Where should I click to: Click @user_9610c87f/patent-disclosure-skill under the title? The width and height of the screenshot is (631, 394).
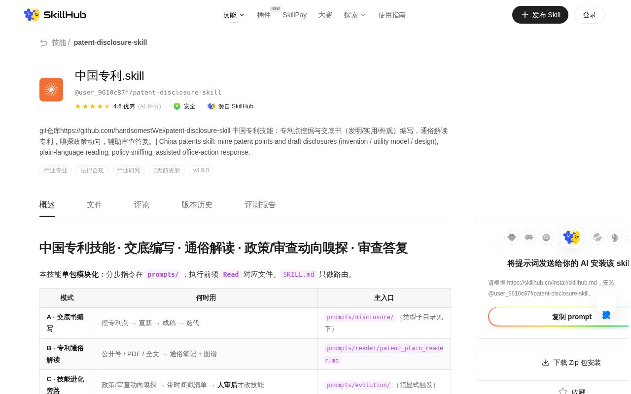148,92
